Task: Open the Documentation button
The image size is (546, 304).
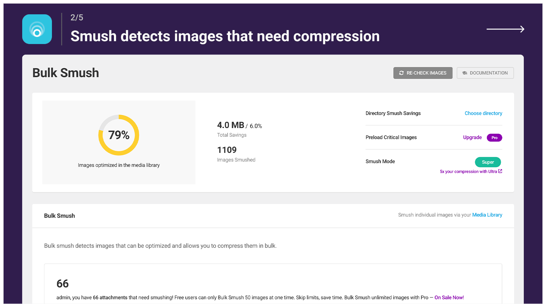Action: click(x=485, y=73)
